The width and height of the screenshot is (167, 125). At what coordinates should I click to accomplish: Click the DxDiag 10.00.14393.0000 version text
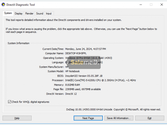click(x=89, y=109)
